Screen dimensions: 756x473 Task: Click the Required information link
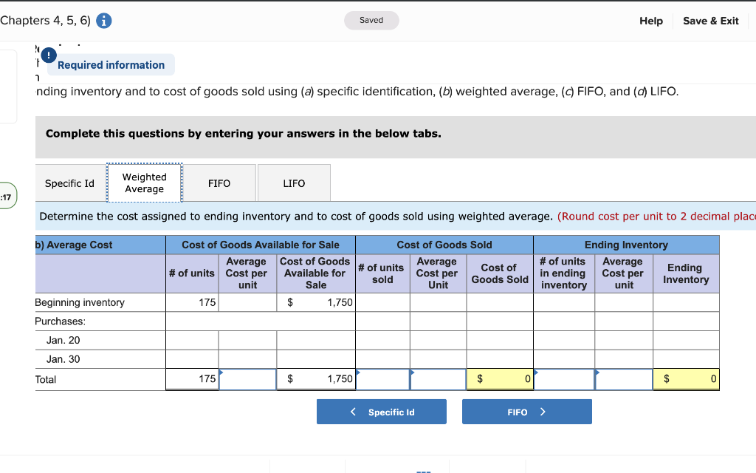(111, 64)
